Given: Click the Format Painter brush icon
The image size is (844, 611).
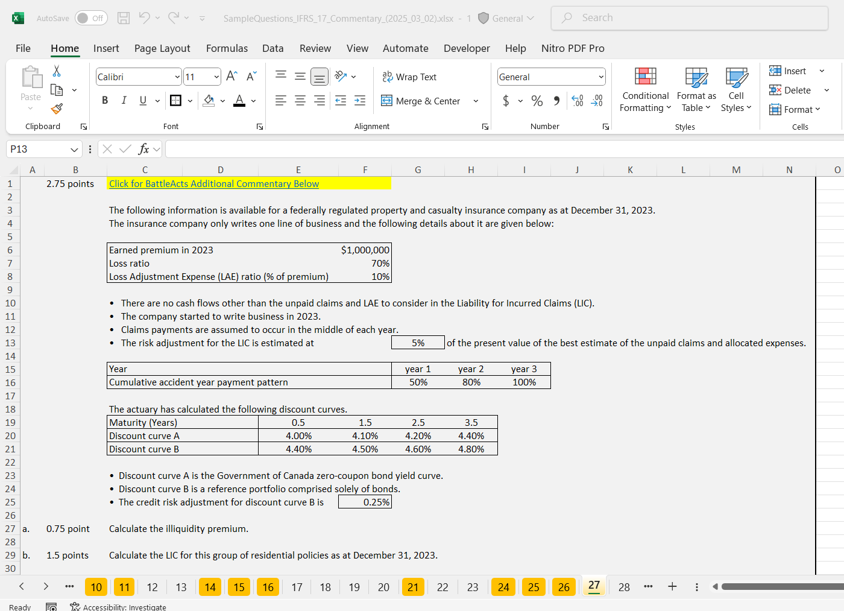Looking at the screenshot, I should click(x=57, y=109).
